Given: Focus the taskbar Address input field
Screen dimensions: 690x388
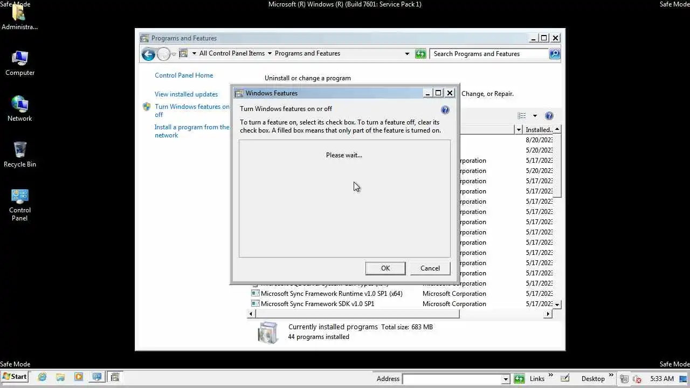Looking at the screenshot, I should (452, 379).
